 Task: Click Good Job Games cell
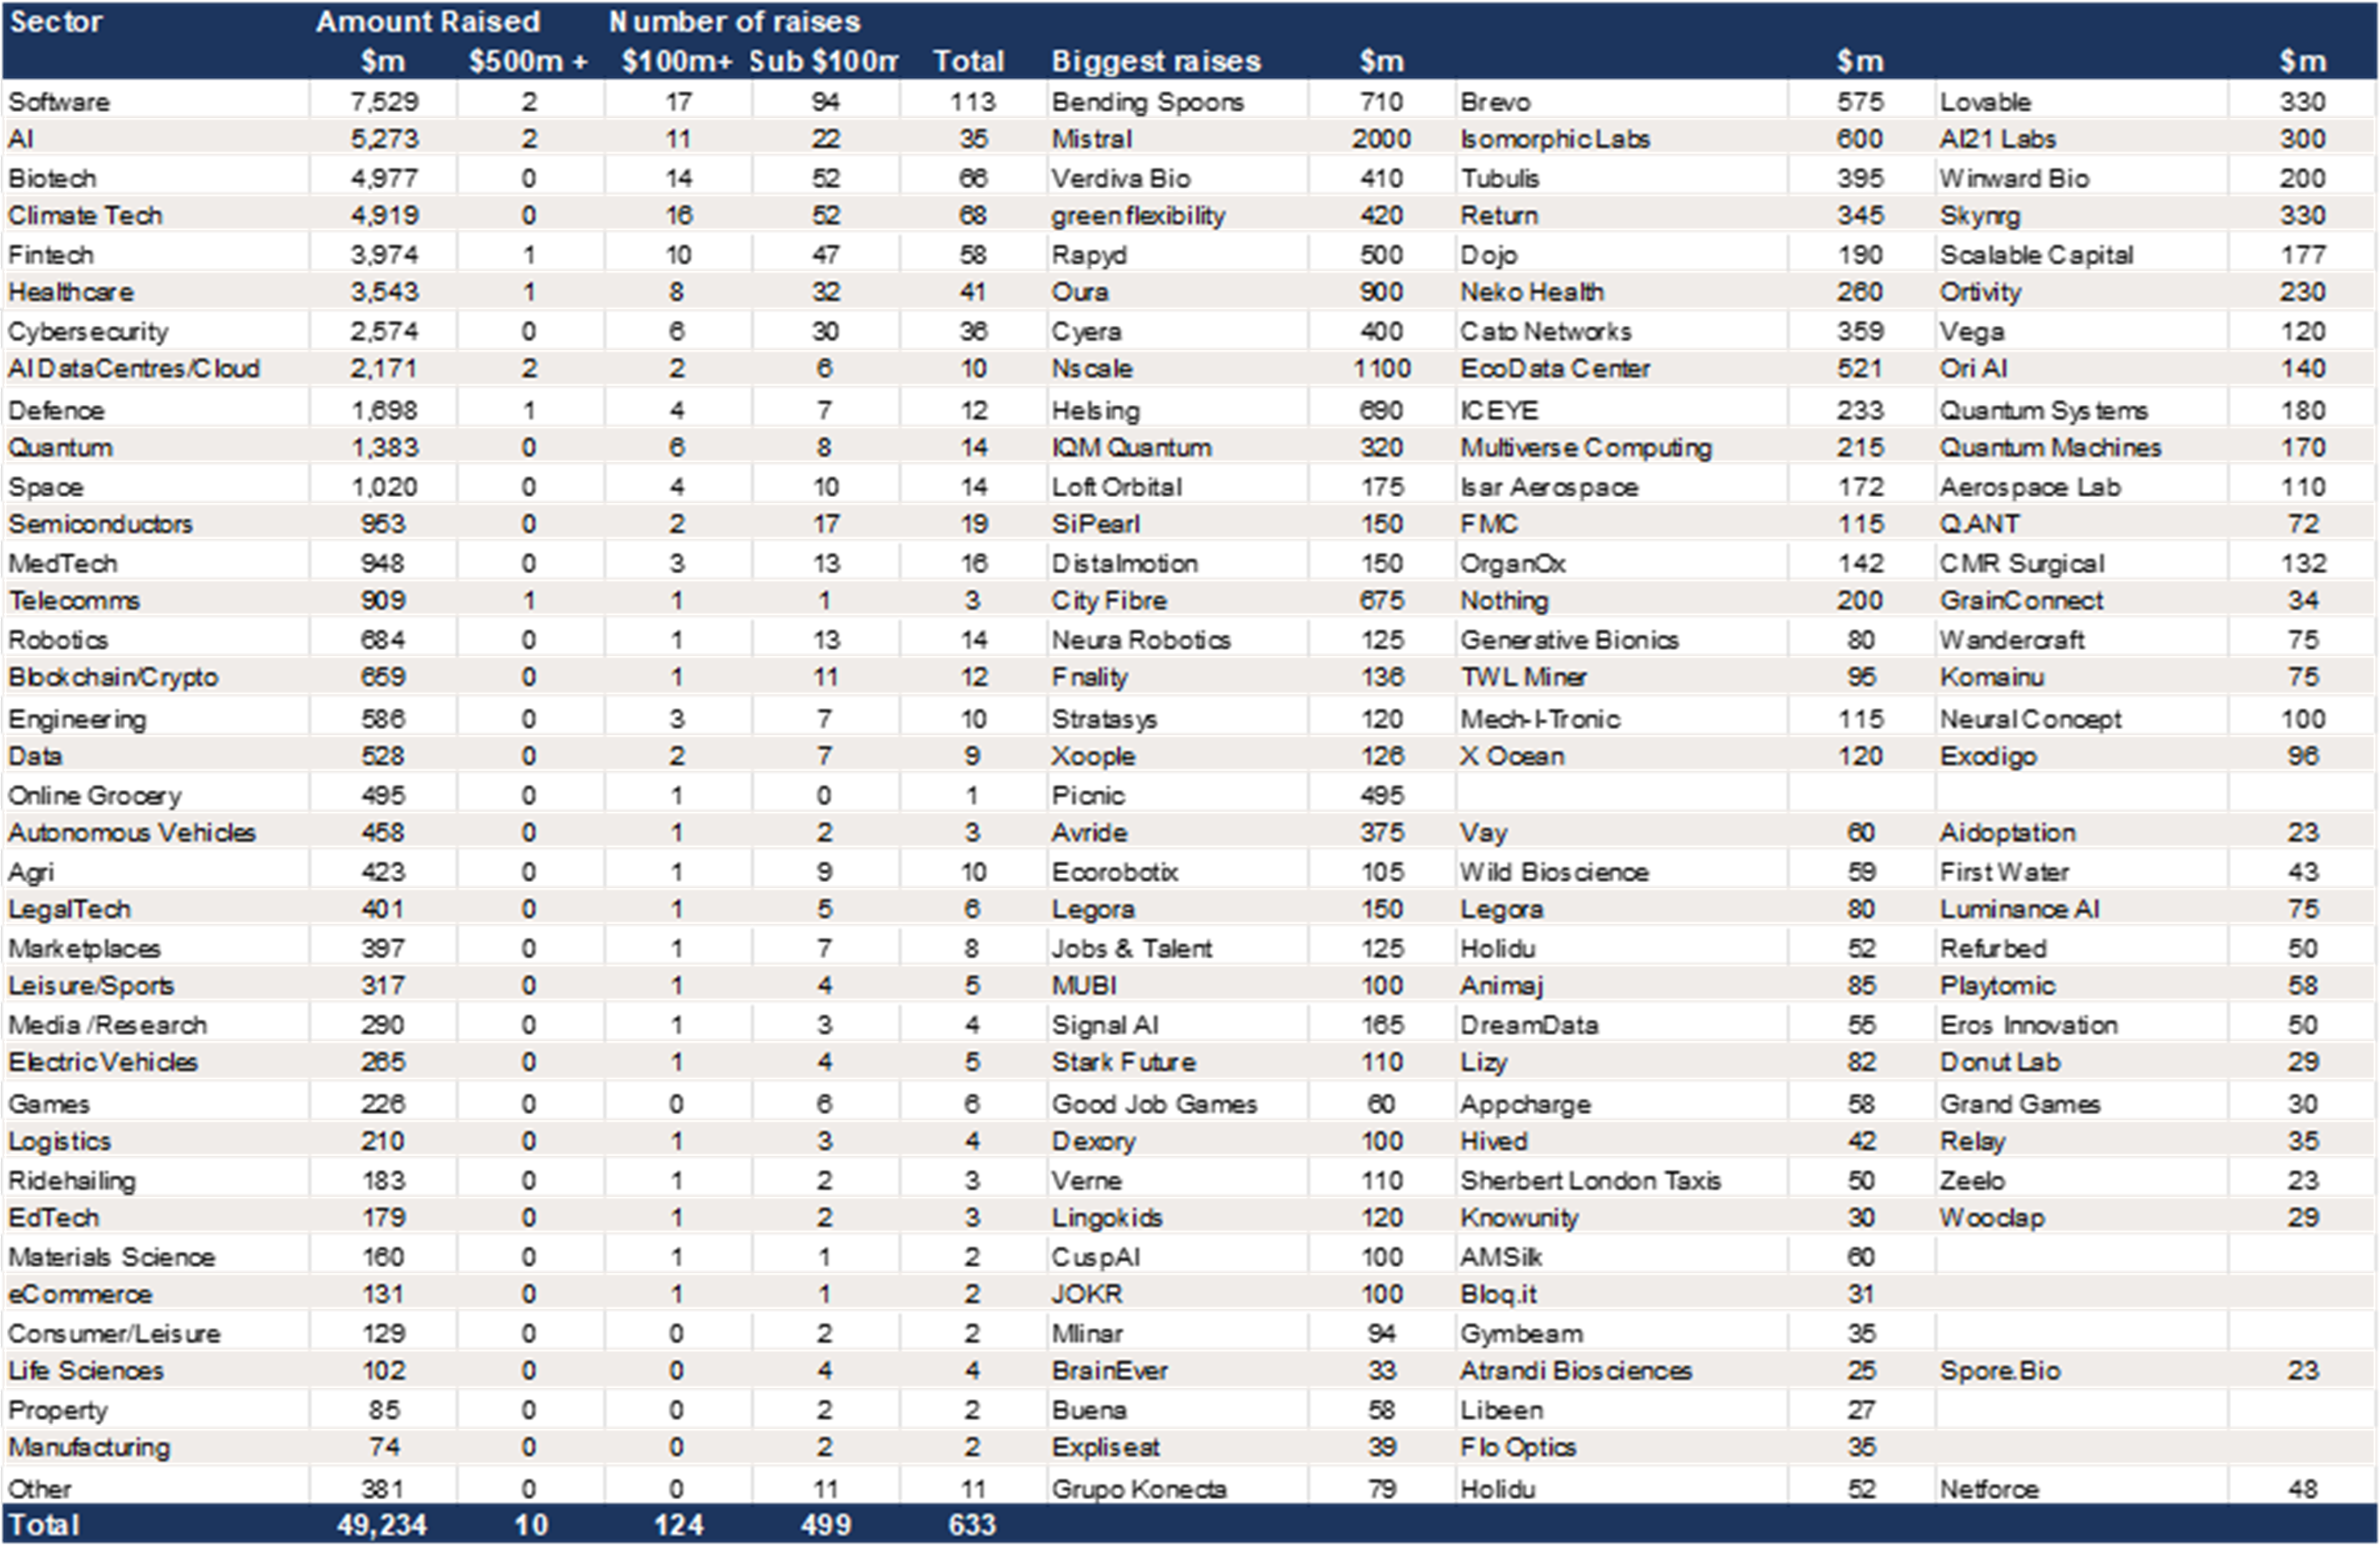(1154, 1105)
